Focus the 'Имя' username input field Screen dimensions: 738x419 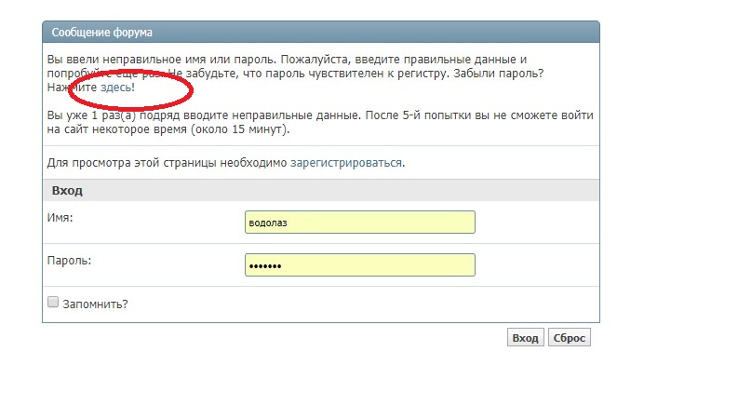[359, 223]
